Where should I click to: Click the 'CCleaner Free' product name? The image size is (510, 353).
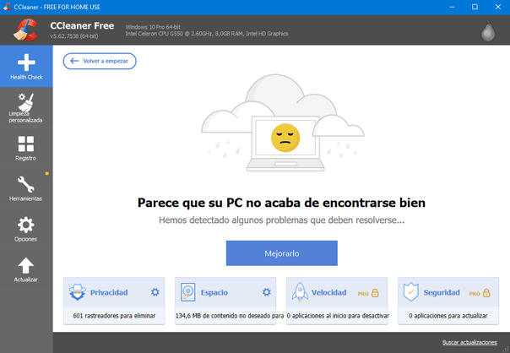[82, 25]
